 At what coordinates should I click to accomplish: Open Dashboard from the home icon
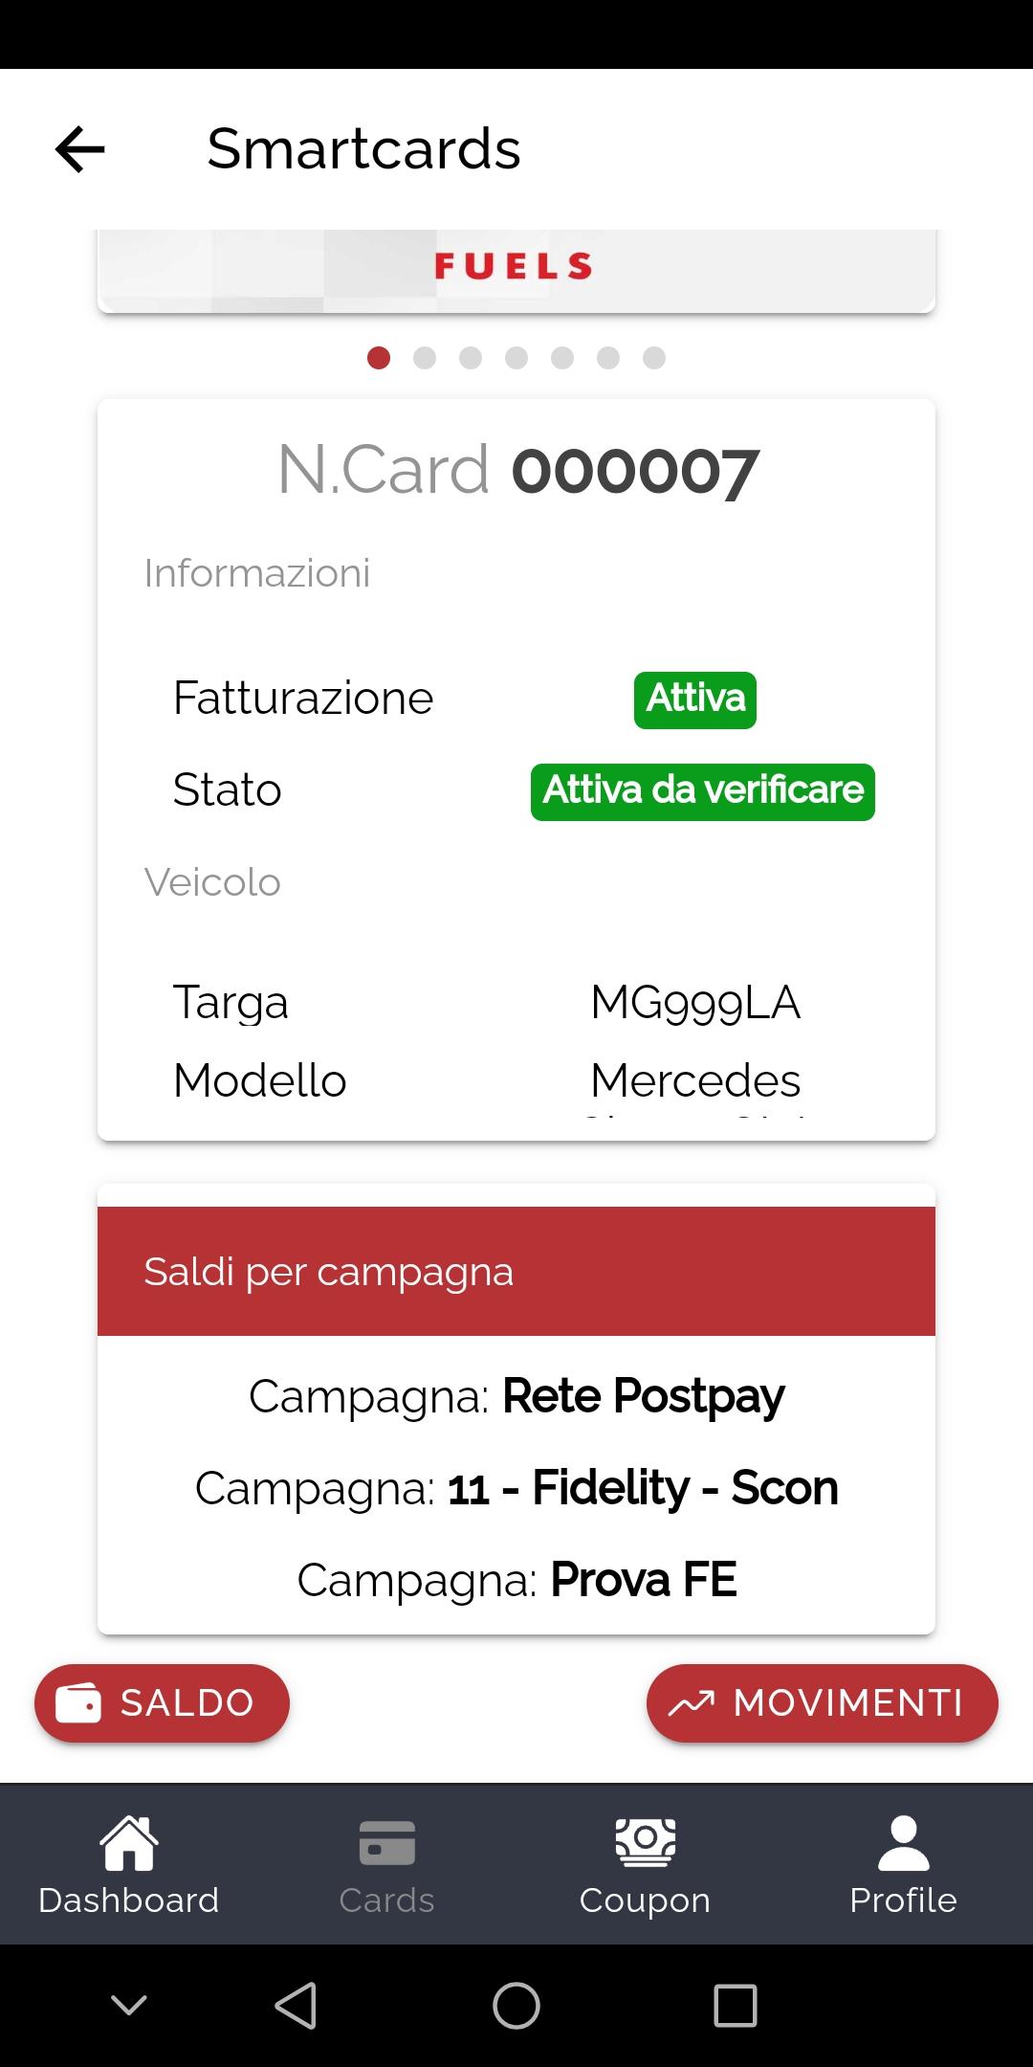coord(129,1864)
